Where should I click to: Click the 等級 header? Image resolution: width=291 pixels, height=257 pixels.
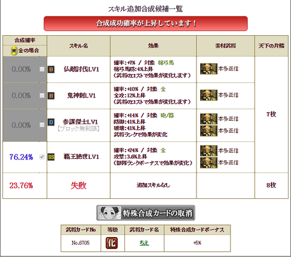(x=113, y=230)
